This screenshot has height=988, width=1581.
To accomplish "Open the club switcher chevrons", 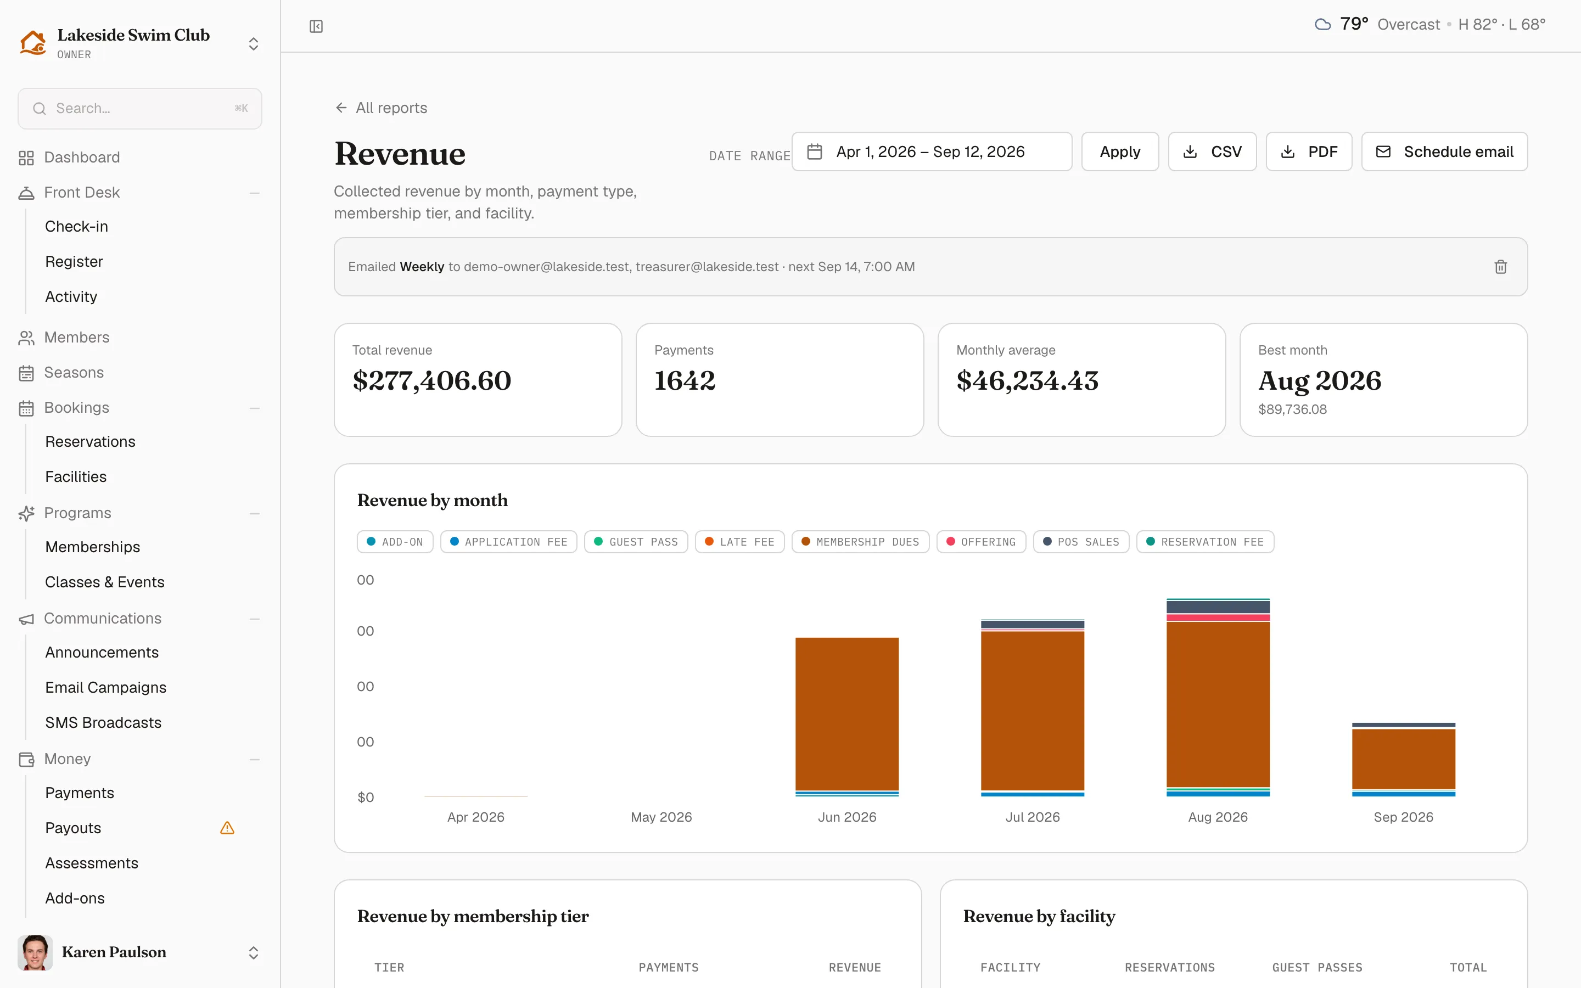I will (254, 44).
